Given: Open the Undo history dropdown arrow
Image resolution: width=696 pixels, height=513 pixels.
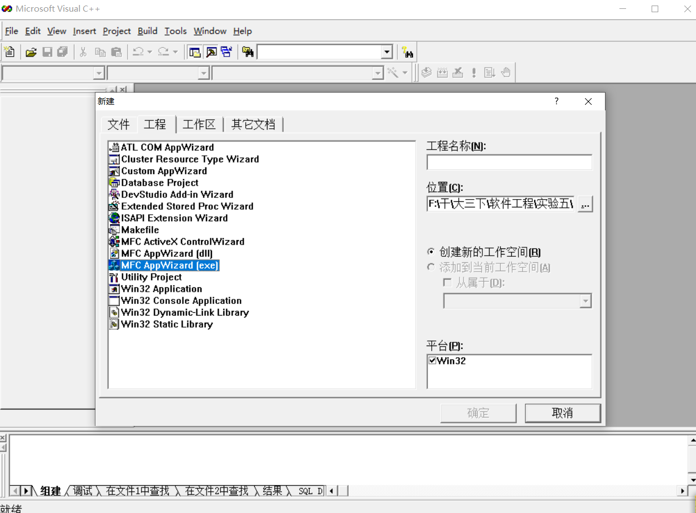Looking at the screenshot, I should point(150,52).
